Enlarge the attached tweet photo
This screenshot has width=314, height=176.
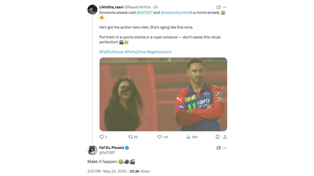pos(163,94)
